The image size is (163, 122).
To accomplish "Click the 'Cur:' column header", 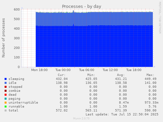I will [62, 75].
